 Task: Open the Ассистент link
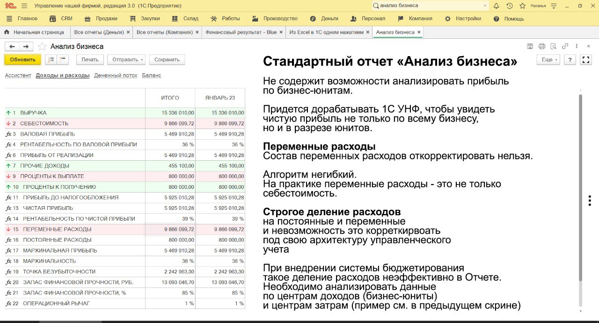pyautogui.click(x=18, y=75)
